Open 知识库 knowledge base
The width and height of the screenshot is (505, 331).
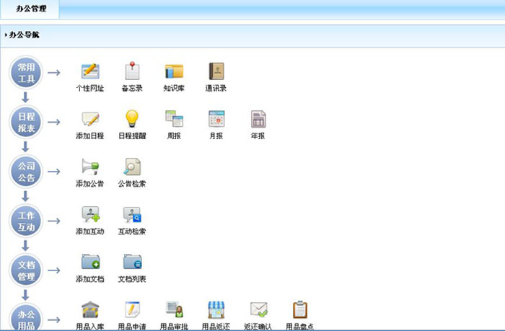pyautogui.click(x=174, y=72)
